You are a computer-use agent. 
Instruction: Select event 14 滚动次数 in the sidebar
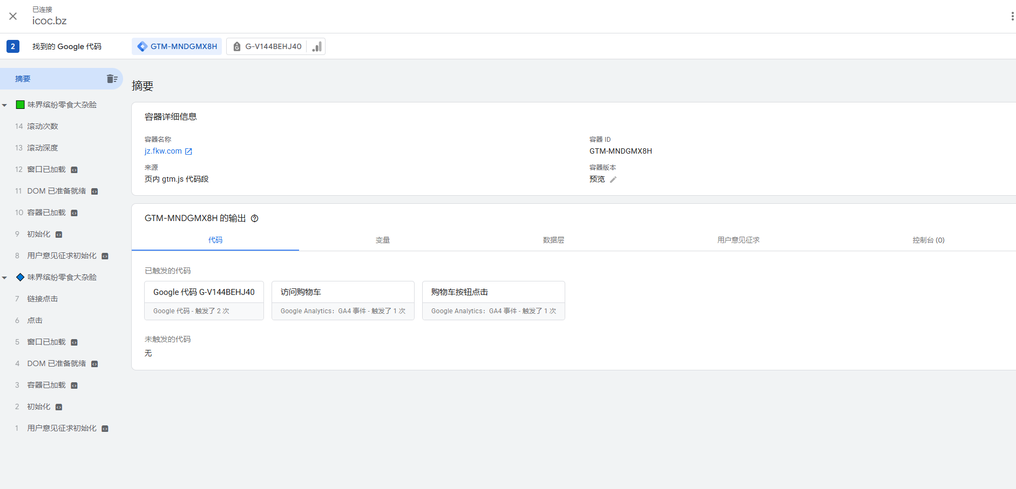click(x=43, y=126)
